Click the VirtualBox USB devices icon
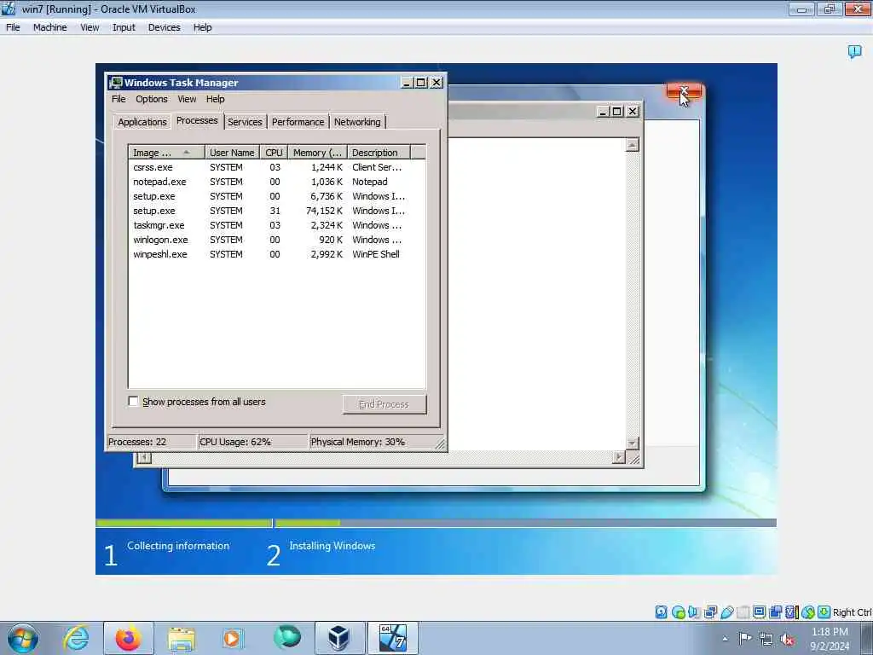Screen dimensions: 873x655 726,612
